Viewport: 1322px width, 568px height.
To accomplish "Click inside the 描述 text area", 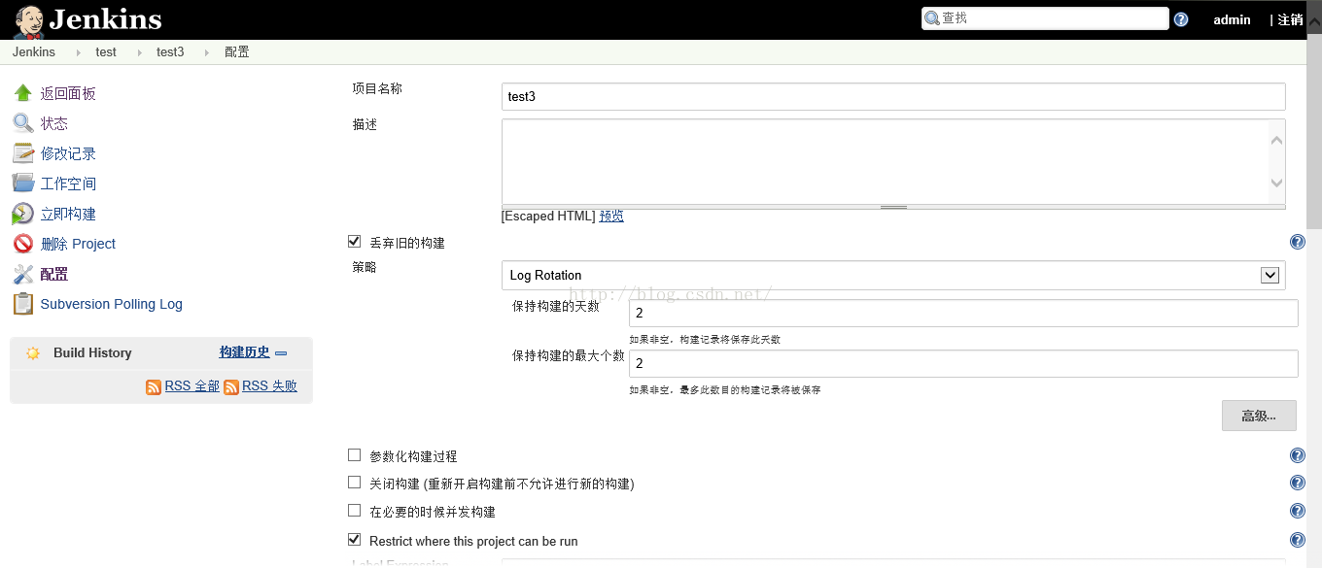I will (x=885, y=161).
